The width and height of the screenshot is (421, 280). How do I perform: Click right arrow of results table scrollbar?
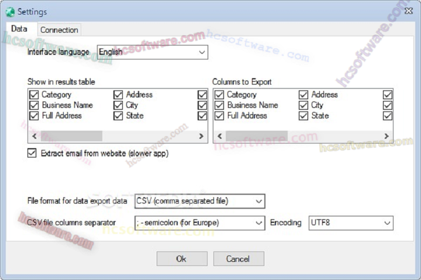click(201, 136)
